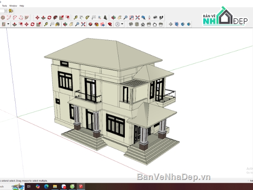The image size is (253, 190).
Task: Select the Protractor tool
Action: point(88,17)
